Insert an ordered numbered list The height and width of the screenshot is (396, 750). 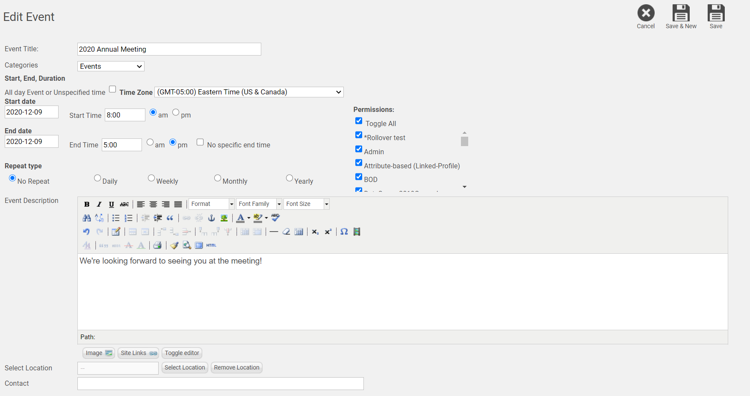[x=128, y=218]
